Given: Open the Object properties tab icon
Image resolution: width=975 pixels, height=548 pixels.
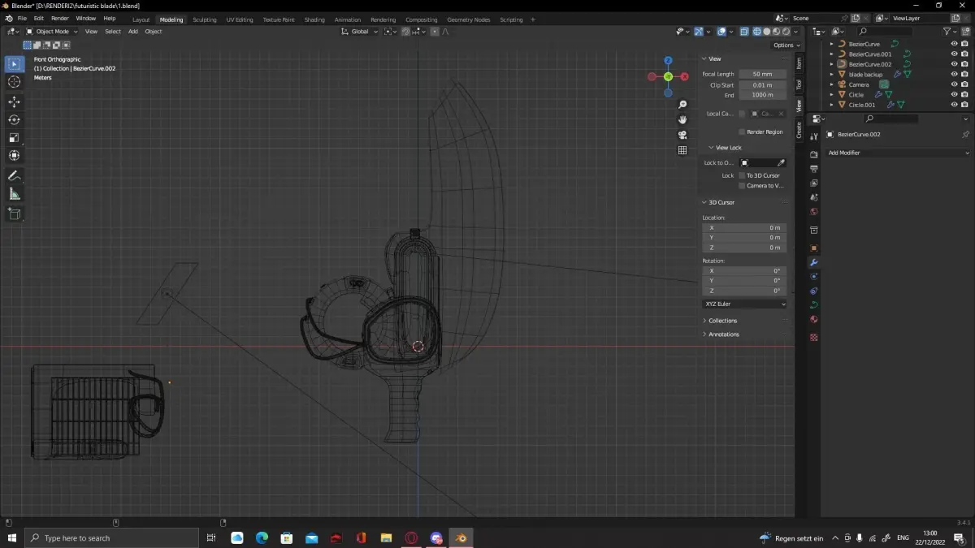Looking at the screenshot, I should click(x=814, y=248).
